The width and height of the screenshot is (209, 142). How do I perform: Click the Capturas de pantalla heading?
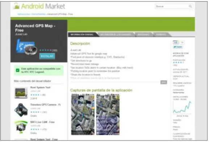pos(101,90)
